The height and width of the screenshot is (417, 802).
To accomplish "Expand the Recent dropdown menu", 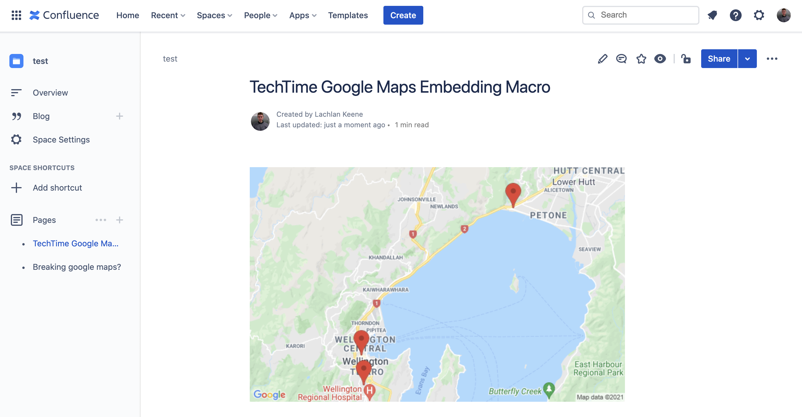I will pyautogui.click(x=168, y=15).
